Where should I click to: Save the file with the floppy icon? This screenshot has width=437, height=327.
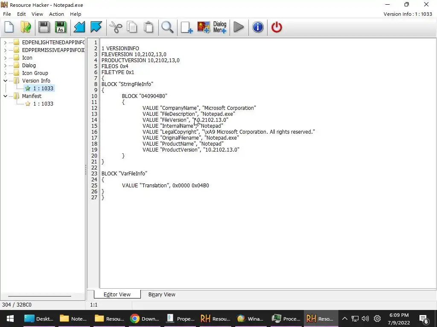pyautogui.click(x=44, y=27)
